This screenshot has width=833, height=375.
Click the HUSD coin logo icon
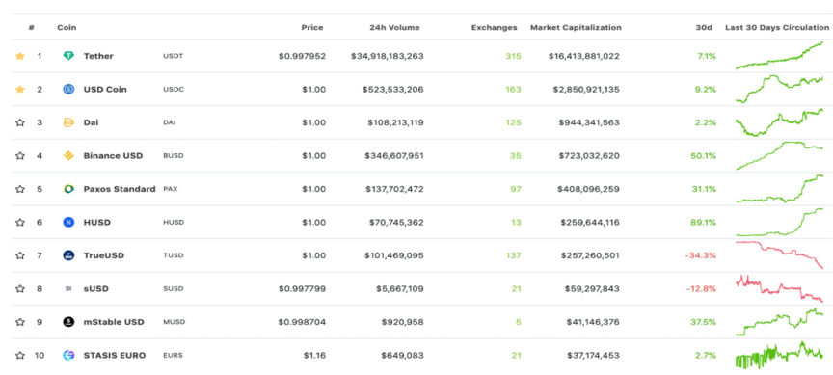[68, 222]
